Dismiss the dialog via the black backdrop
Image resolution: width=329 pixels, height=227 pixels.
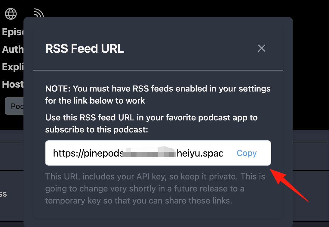pyautogui.click(x=311, y=63)
